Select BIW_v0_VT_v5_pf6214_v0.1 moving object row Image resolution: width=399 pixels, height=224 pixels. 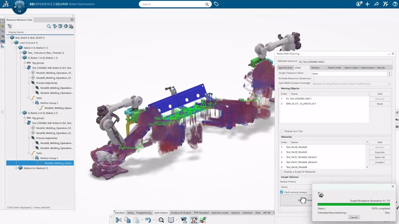(x=325, y=104)
